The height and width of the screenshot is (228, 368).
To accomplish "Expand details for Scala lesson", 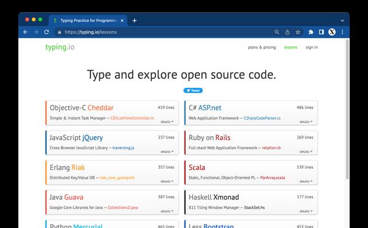I will pos(306,181).
